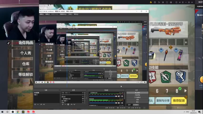Click the exit button 退出 in OBS controls
The height and width of the screenshot is (114, 203).
click(137, 102)
